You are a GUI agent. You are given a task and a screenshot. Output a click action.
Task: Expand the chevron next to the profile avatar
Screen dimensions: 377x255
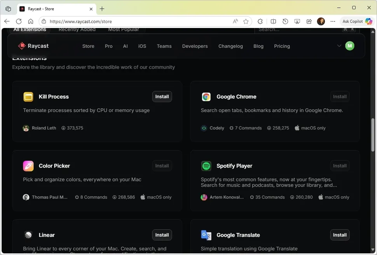pyautogui.click(x=339, y=45)
